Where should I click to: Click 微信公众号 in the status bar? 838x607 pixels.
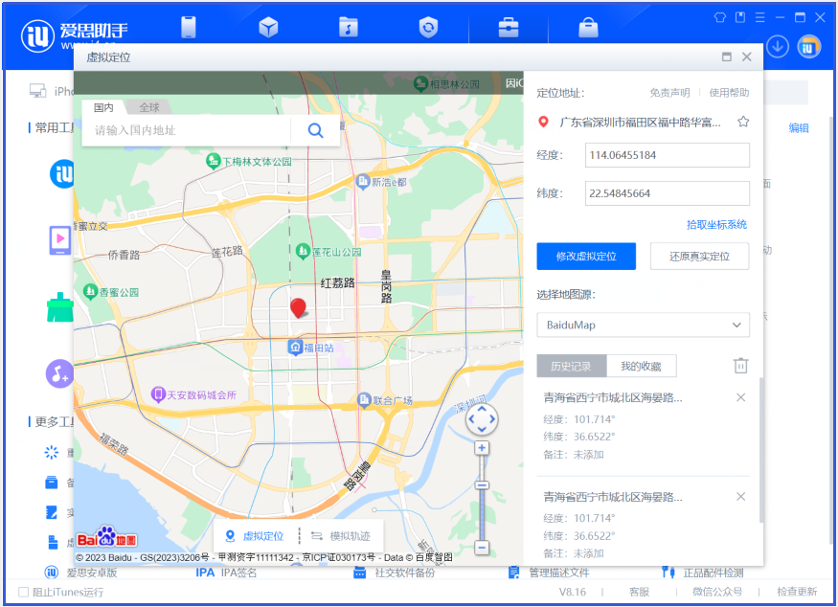pos(717,592)
